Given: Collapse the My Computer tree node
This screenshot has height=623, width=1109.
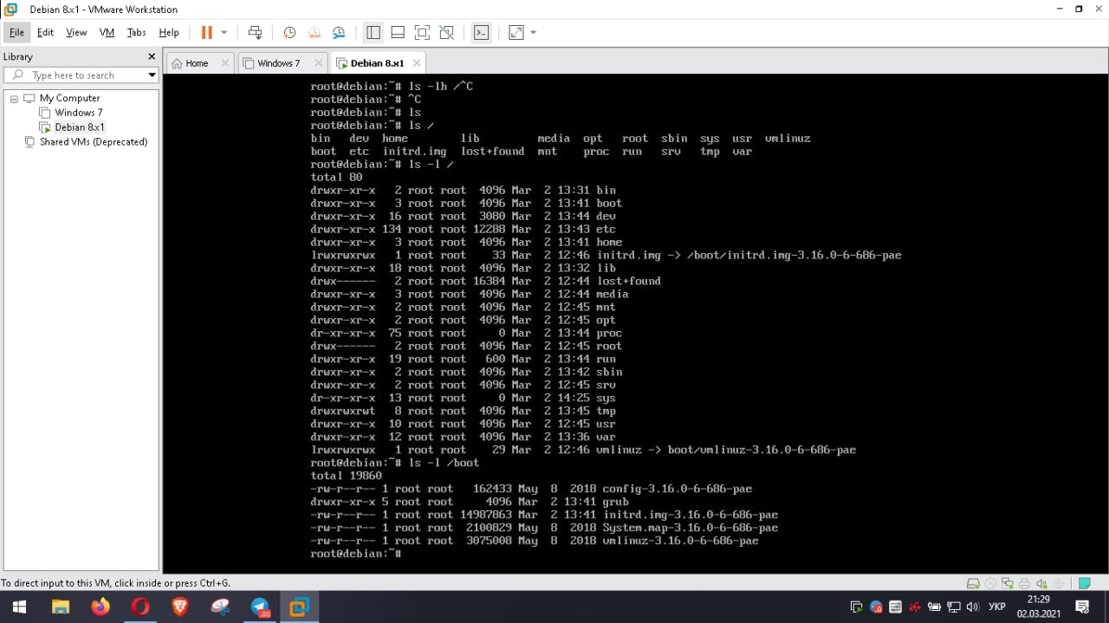Looking at the screenshot, I should (x=14, y=99).
